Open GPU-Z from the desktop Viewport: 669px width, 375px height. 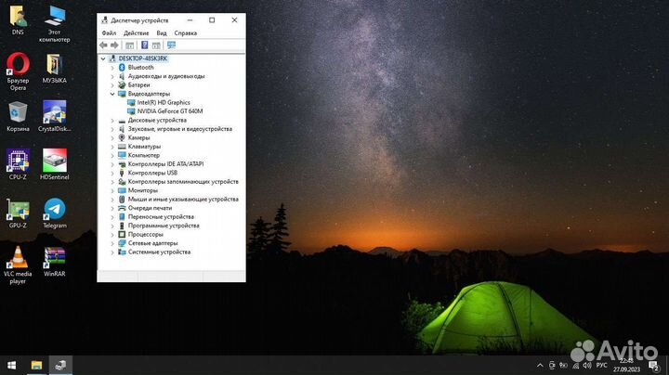[x=18, y=211]
